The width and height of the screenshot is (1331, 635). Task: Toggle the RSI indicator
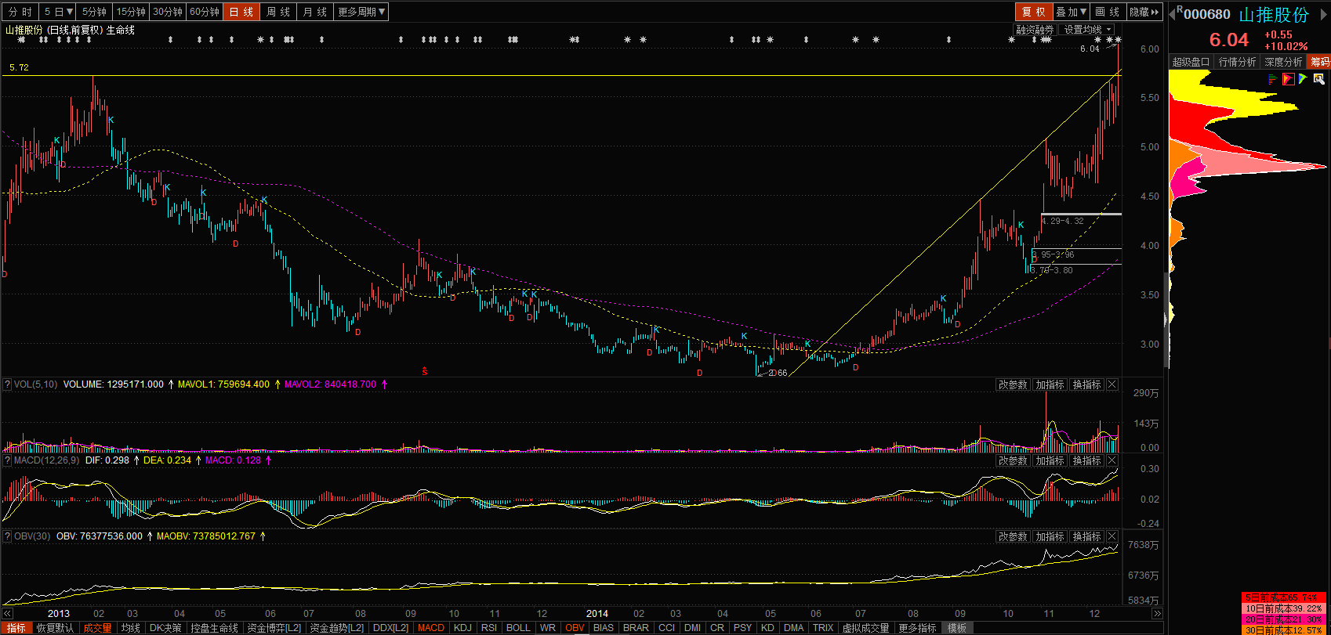point(489,628)
